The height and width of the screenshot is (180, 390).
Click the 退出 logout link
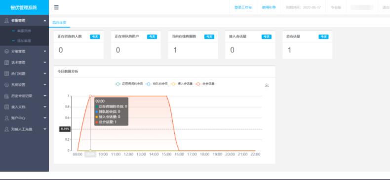pos(386,7)
